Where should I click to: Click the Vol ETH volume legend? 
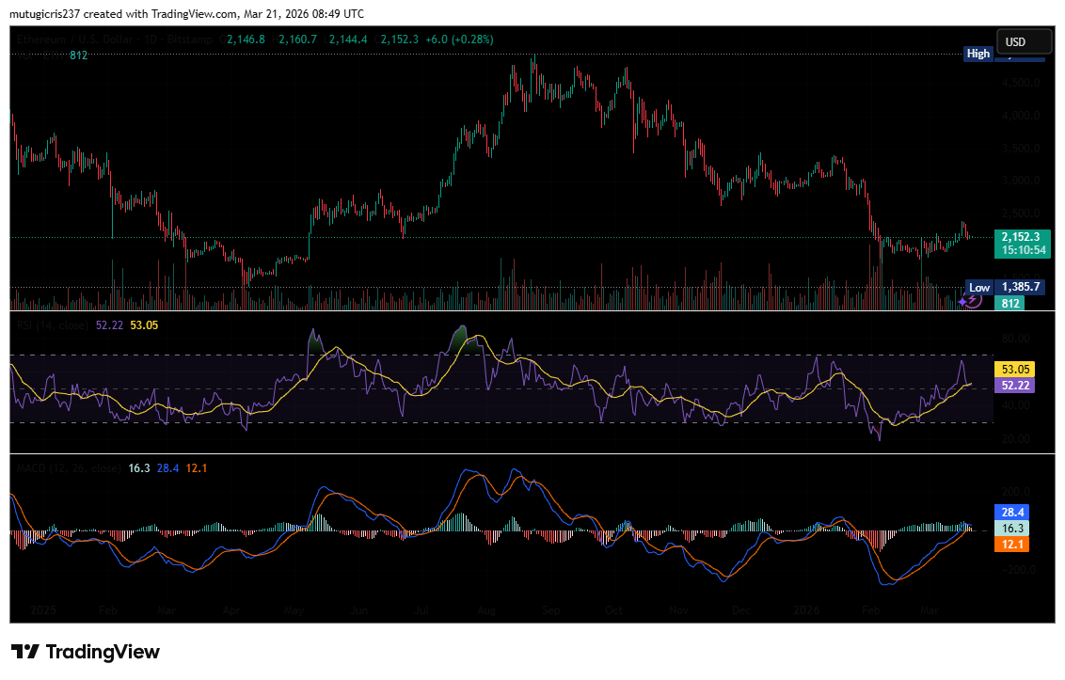click(x=41, y=55)
